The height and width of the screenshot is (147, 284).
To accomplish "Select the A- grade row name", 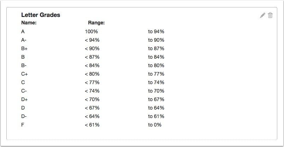I will click(24, 40).
